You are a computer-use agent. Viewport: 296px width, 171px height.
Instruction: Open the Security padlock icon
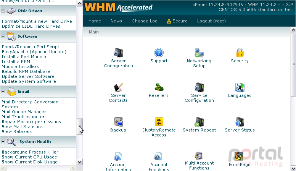pos(240,53)
